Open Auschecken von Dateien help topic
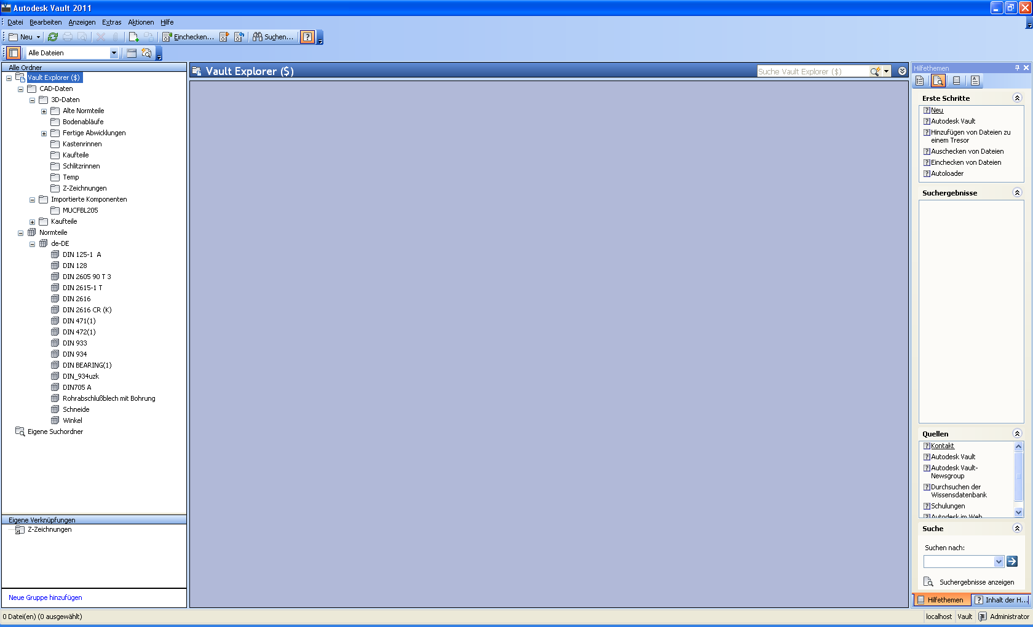This screenshot has height=627, width=1033. pos(967,151)
